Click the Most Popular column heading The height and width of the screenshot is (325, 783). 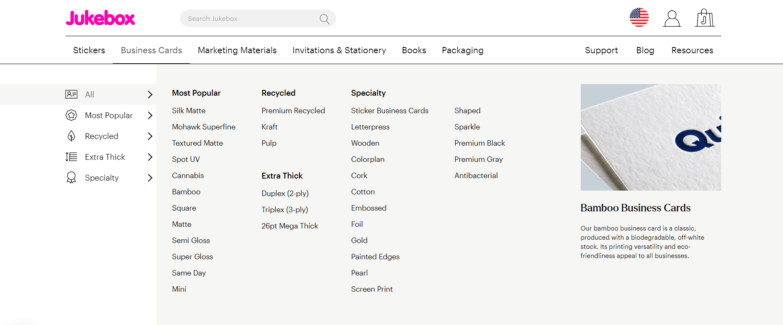point(196,93)
